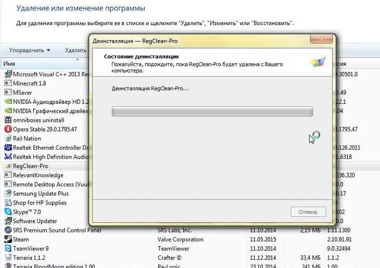
Task: Click the RelevantKnowledge icon
Action: tap(8, 175)
